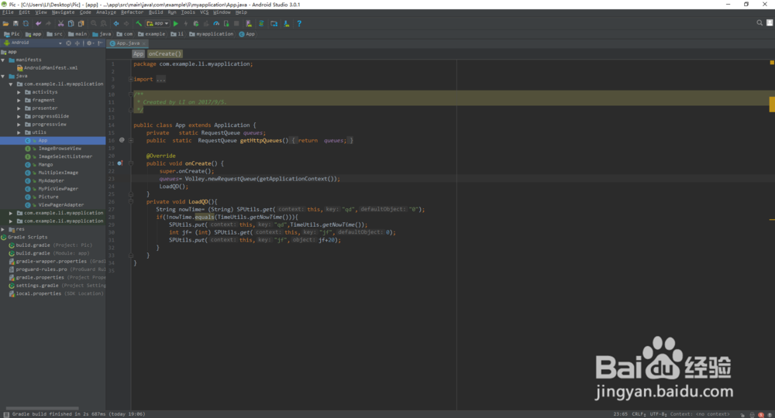Collapse the java folder in project tree

pyautogui.click(x=3, y=76)
